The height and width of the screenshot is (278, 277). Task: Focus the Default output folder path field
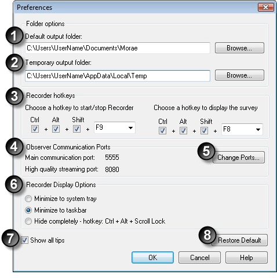(118, 48)
